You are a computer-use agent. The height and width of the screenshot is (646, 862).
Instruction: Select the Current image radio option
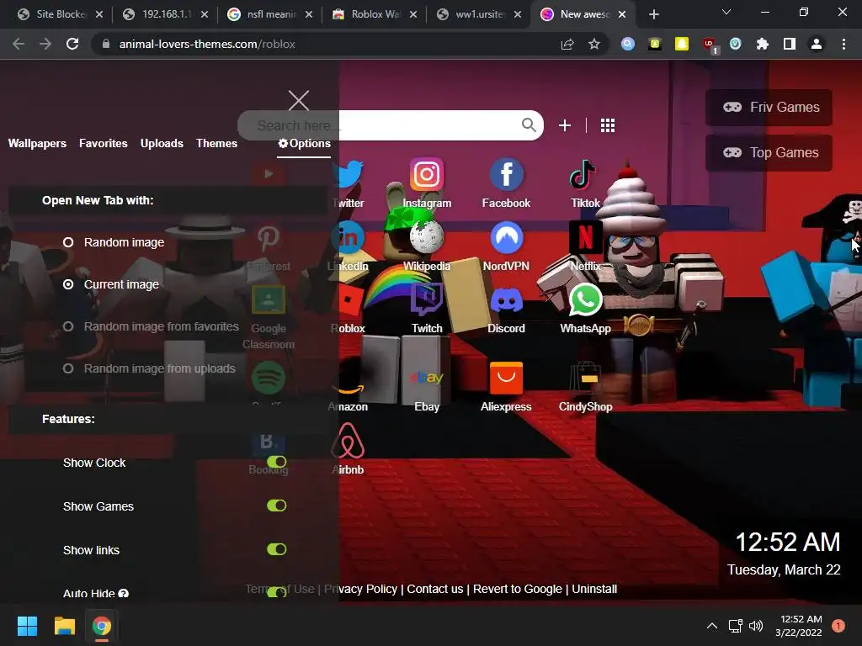point(68,284)
